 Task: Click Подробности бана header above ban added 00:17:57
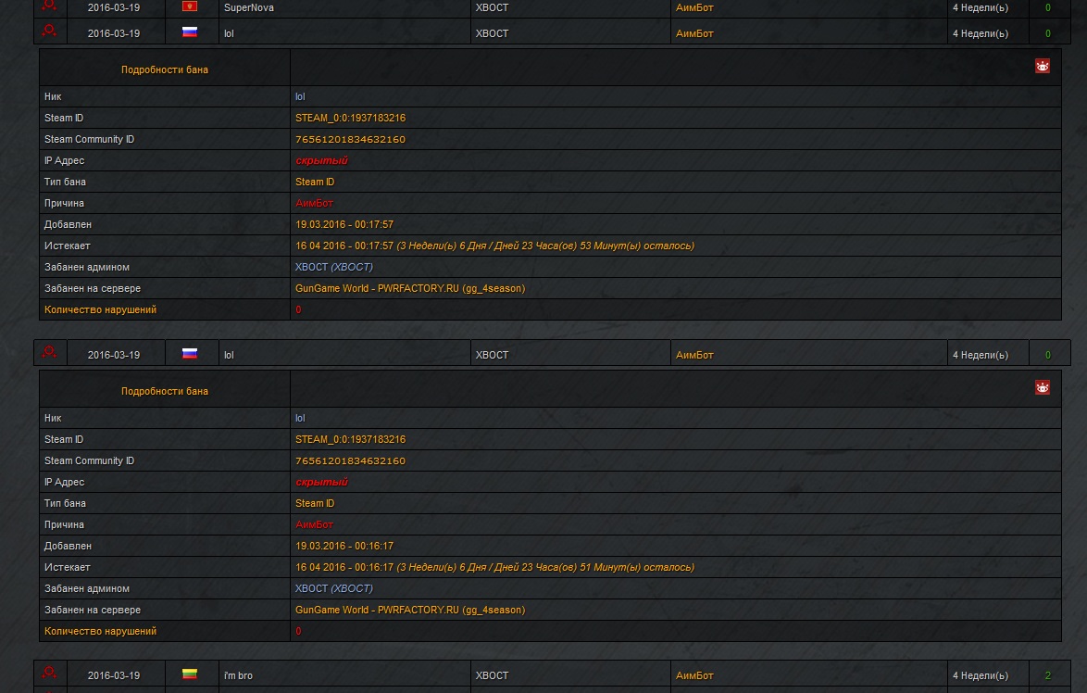165,69
